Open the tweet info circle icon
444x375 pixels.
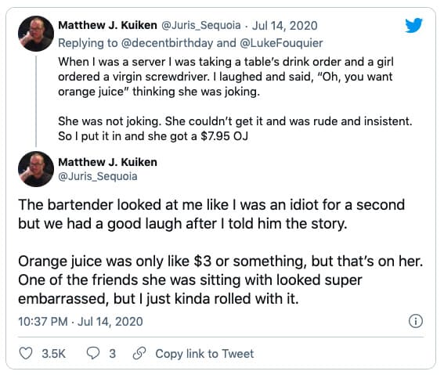(416, 321)
